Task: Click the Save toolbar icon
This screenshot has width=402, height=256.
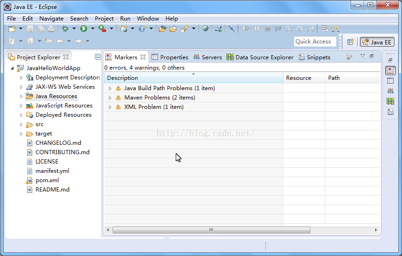Action: 30,28
